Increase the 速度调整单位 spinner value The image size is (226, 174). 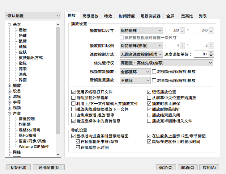tap(211, 53)
